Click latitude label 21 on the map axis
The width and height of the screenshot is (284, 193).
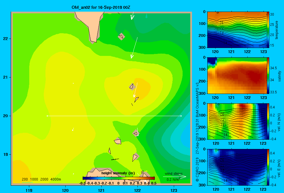[x=6, y=77]
